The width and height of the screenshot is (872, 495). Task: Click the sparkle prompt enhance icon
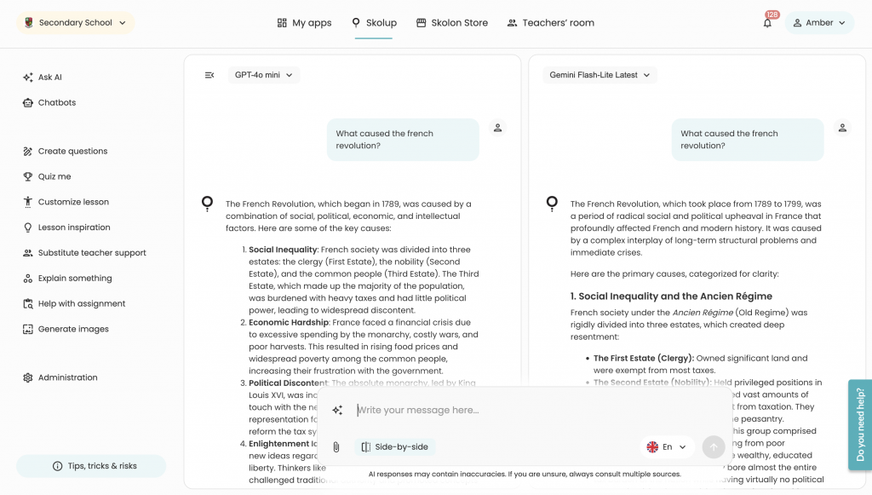[x=337, y=411]
